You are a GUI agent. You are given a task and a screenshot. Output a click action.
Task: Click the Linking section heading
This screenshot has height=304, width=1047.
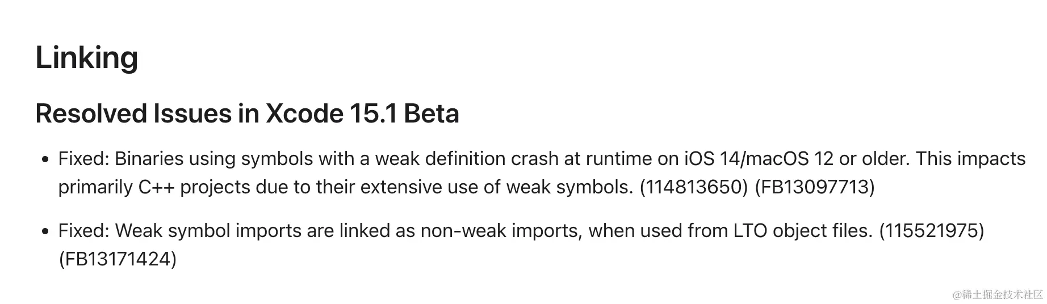click(x=87, y=58)
